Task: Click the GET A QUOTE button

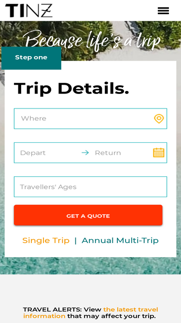Action: click(x=88, y=215)
